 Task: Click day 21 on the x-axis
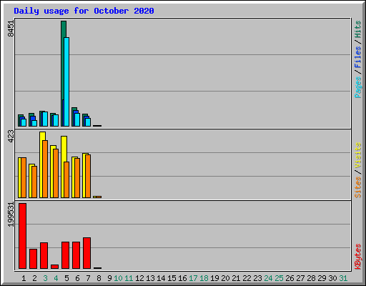(x=236, y=278)
